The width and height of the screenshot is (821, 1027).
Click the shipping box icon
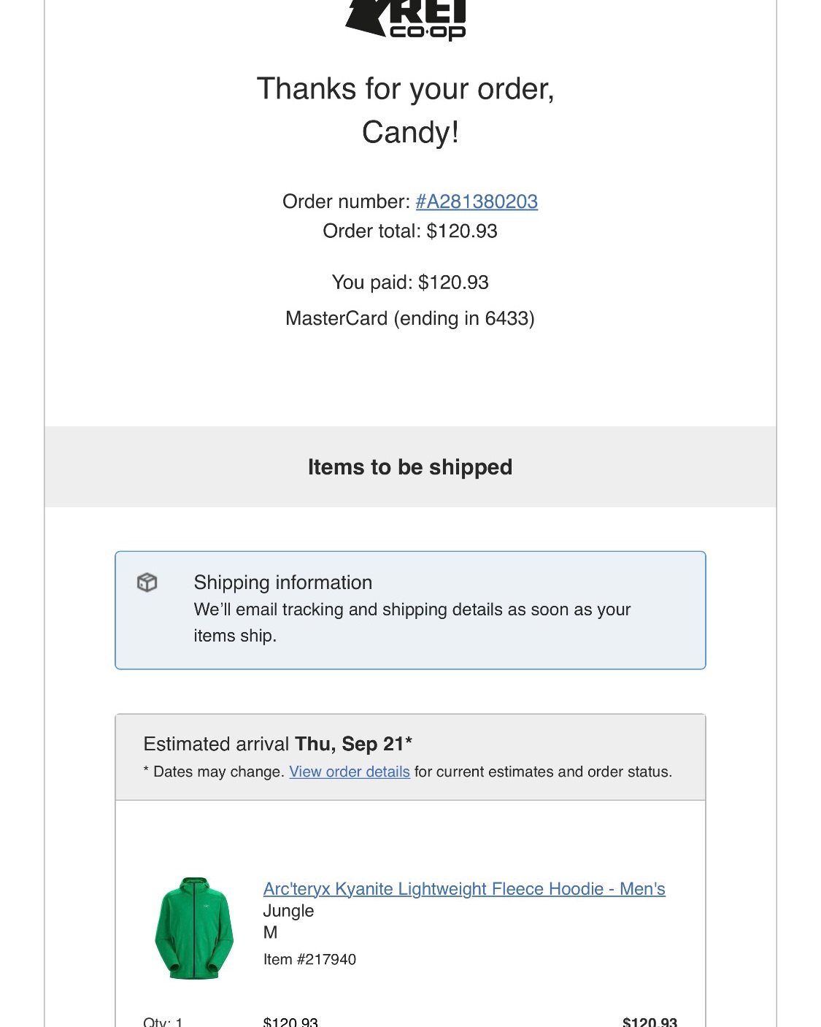(x=147, y=582)
